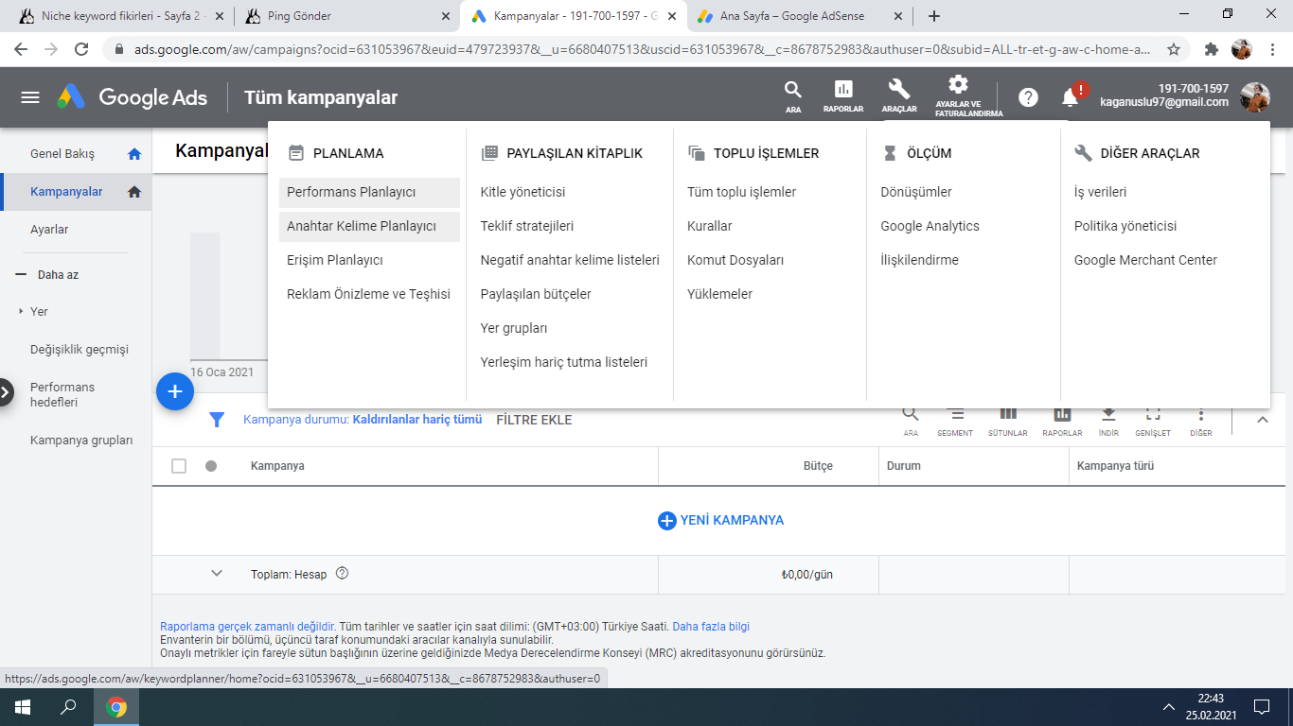Click the help icon beside Toplam: Hesap
This screenshot has height=726, width=1293.
click(x=343, y=574)
